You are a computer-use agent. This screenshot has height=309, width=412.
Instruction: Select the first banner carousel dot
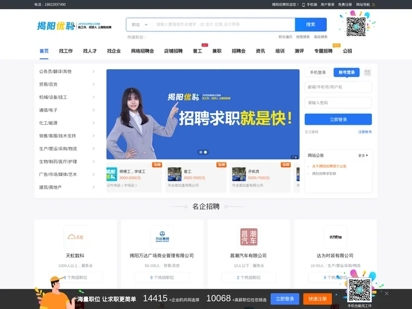[201, 152]
